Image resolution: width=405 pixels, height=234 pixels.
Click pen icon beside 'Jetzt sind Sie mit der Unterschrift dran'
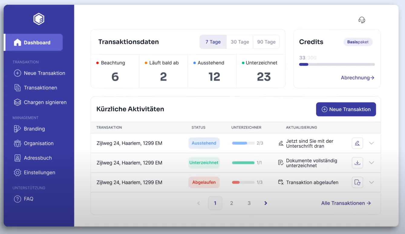pos(281,143)
